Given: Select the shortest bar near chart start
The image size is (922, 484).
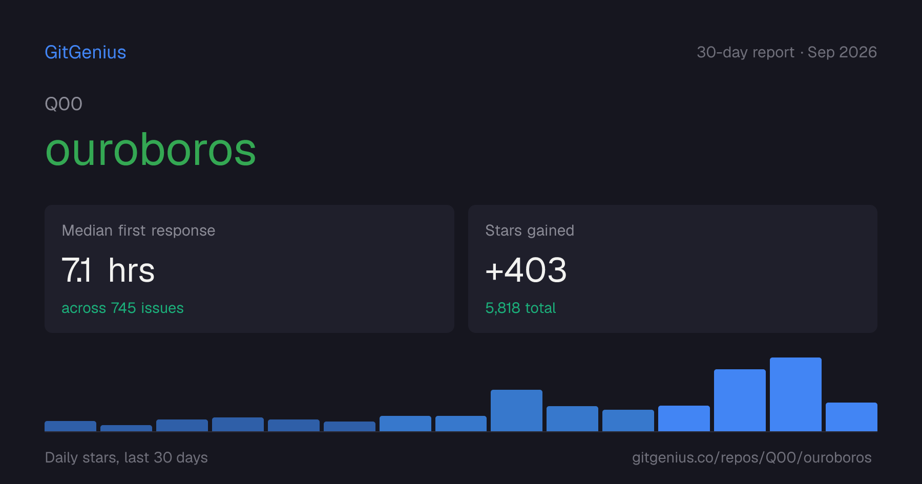Looking at the screenshot, I should [126, 428].
